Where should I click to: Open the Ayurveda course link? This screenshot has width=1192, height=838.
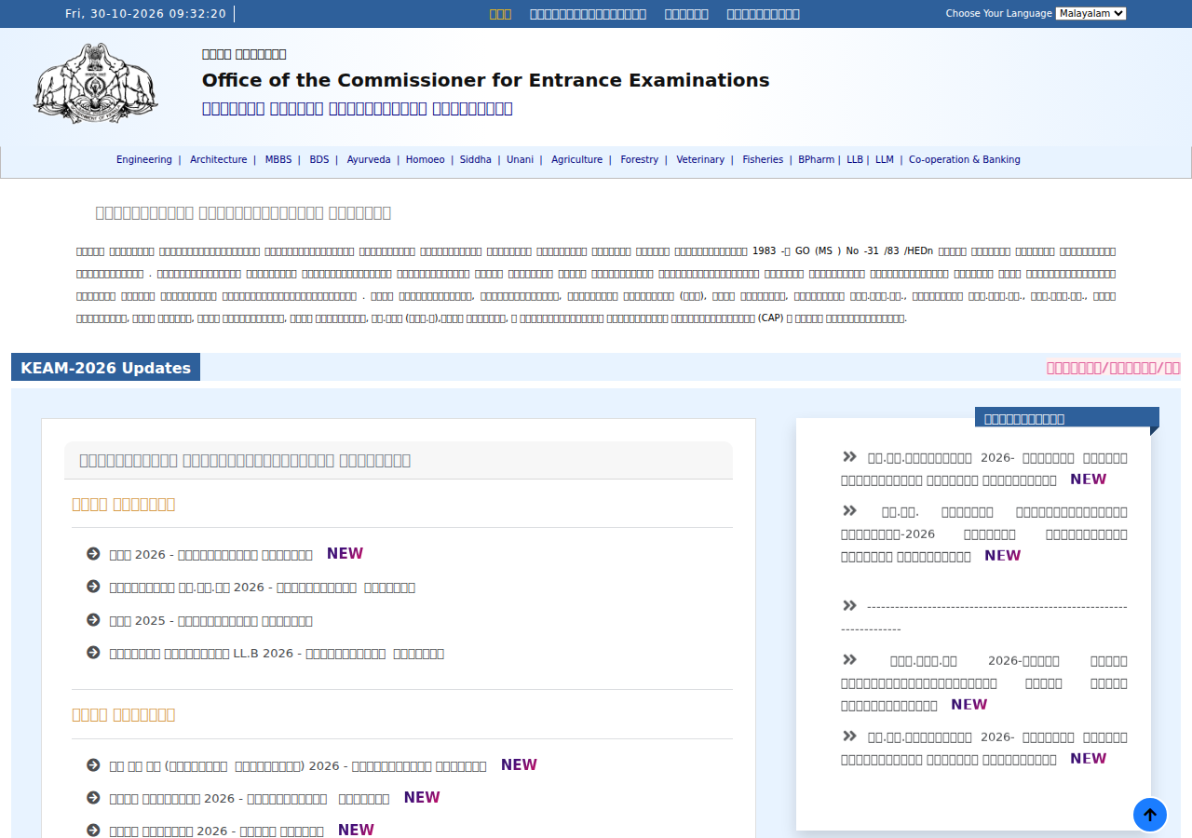pos(369,160)
